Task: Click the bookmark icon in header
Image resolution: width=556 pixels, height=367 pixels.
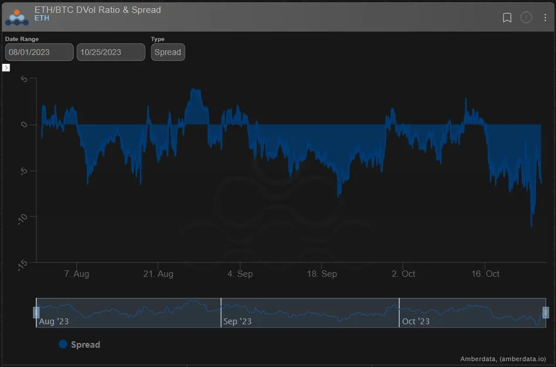Action: pos(507,18)
